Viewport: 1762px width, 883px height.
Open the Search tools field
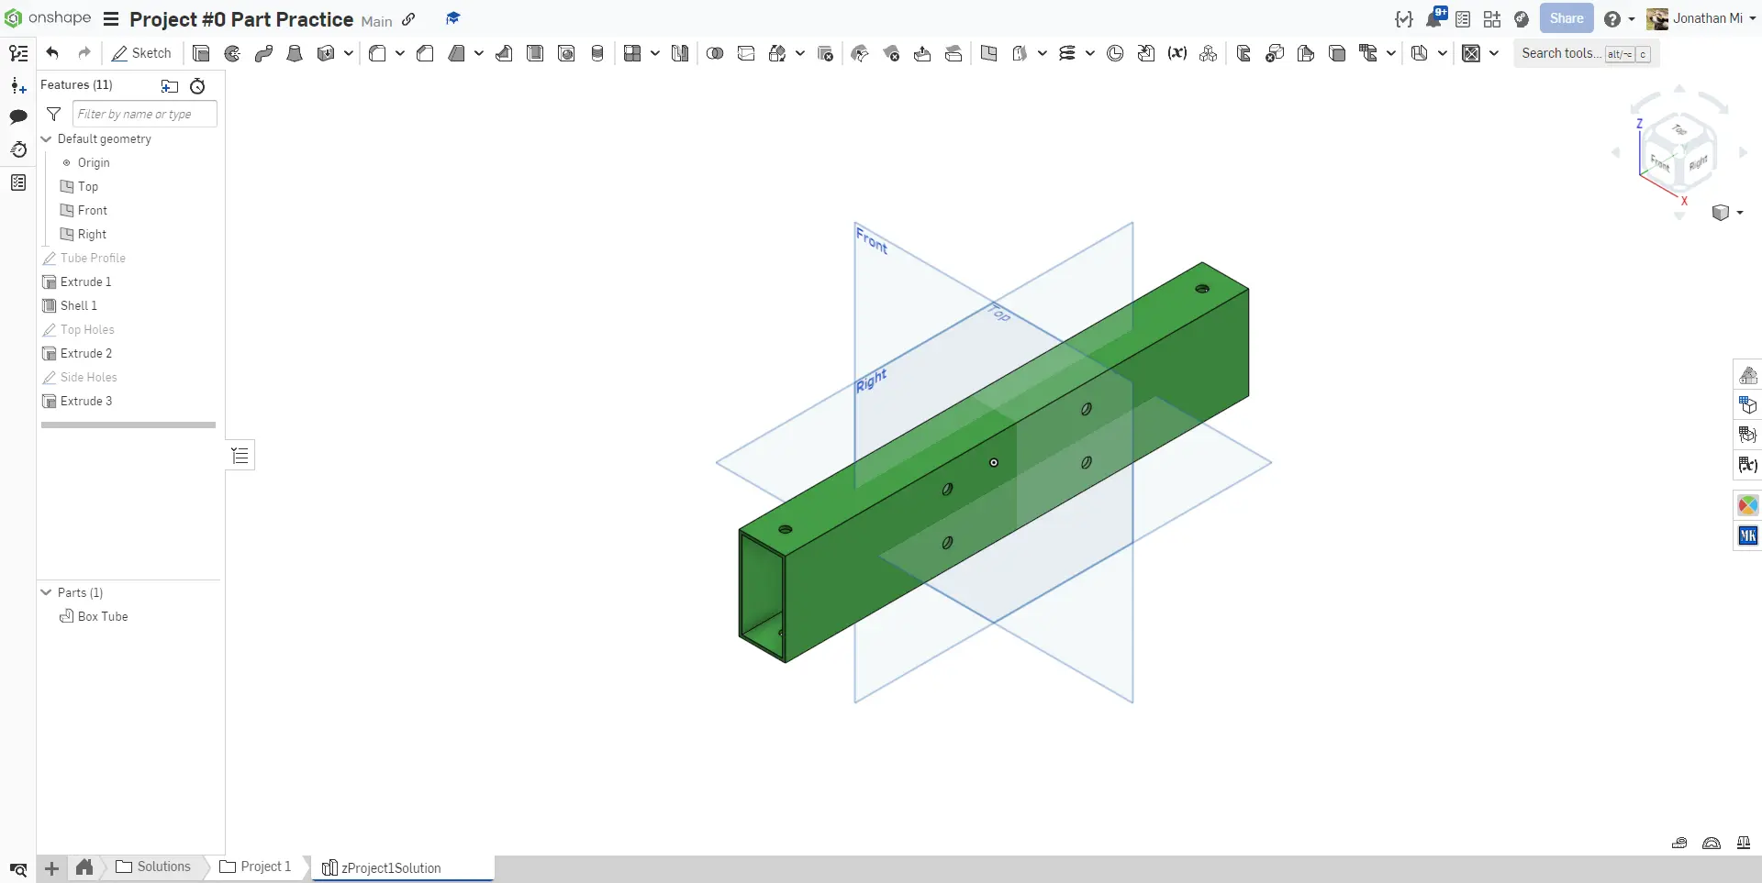pos(1585,53)
